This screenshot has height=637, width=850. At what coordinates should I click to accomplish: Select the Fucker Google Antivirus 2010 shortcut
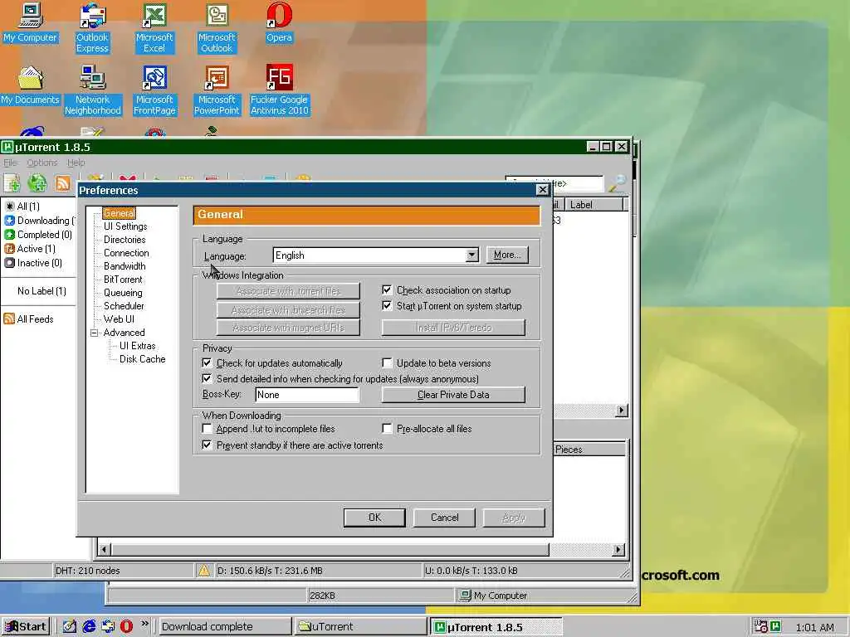point(279,90)
